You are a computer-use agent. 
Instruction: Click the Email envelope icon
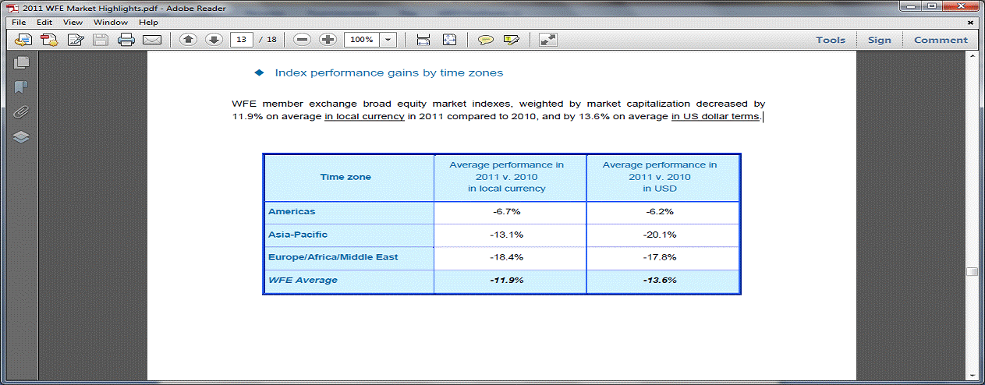point(152,40)
